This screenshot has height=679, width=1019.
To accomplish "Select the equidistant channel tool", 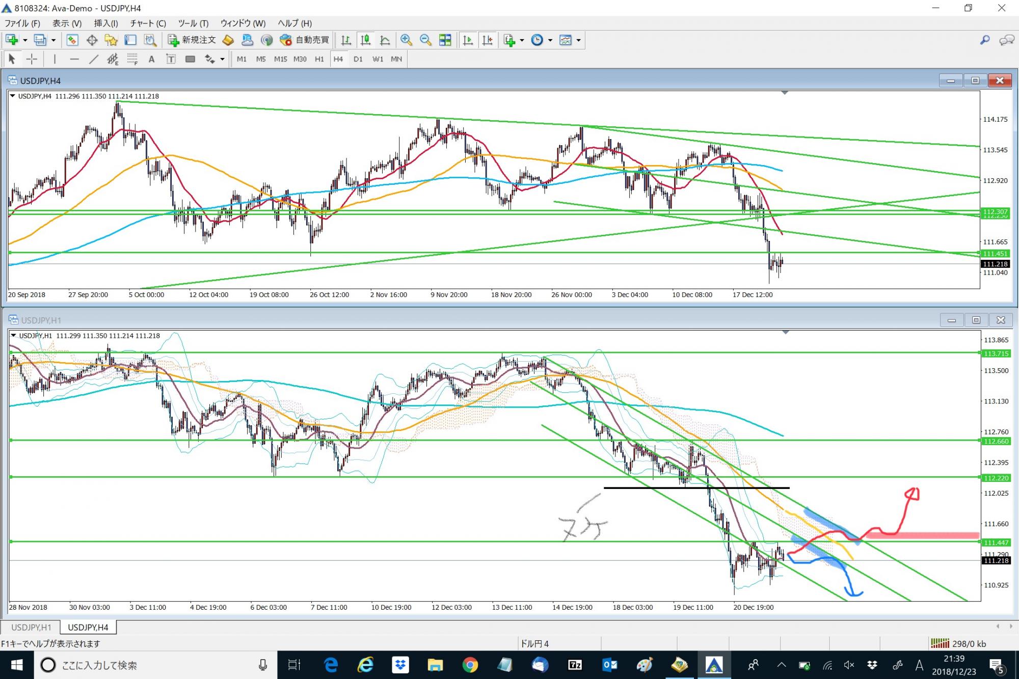I will 113,59.
